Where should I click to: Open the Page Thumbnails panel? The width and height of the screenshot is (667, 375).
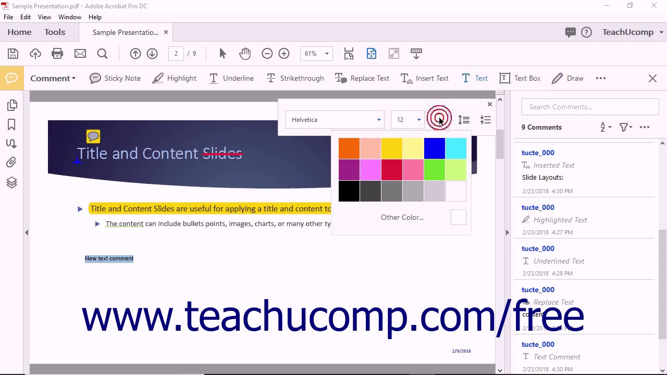12,105
